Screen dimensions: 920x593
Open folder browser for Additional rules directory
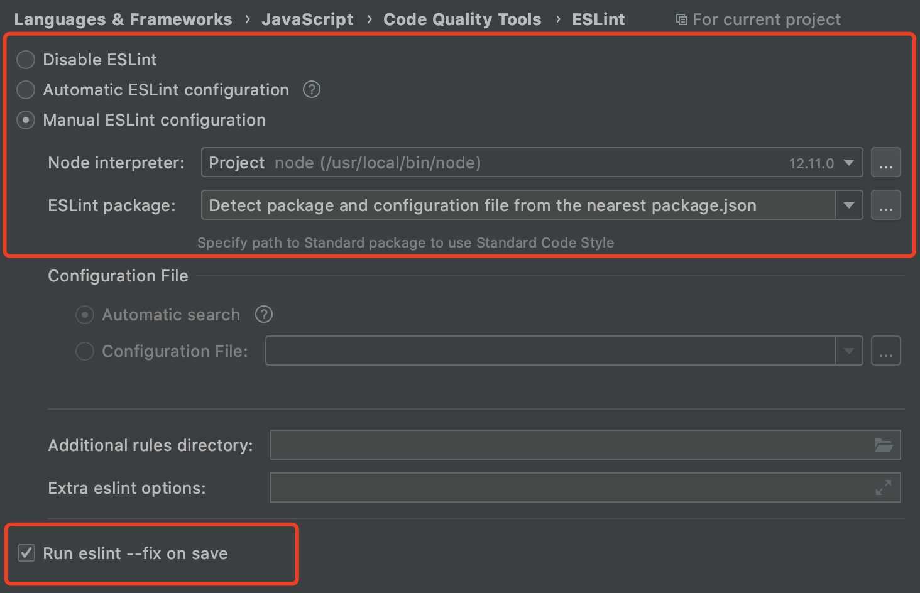(884, 445)
